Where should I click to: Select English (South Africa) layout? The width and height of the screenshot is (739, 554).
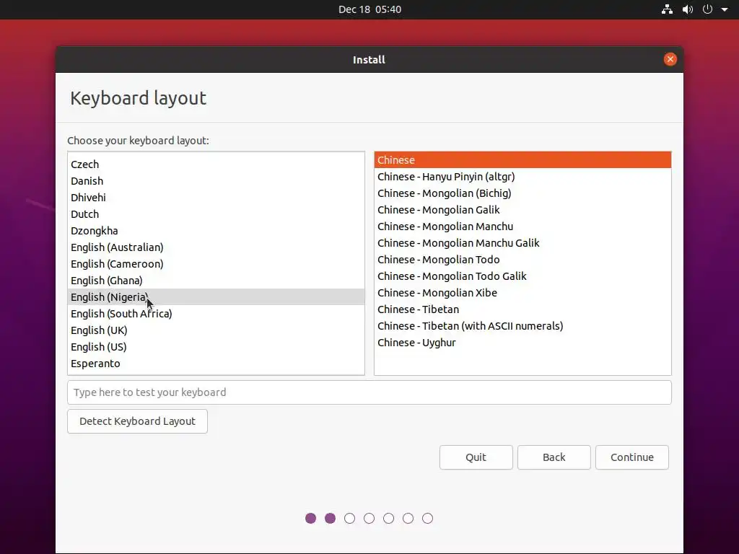pos(216,314)
